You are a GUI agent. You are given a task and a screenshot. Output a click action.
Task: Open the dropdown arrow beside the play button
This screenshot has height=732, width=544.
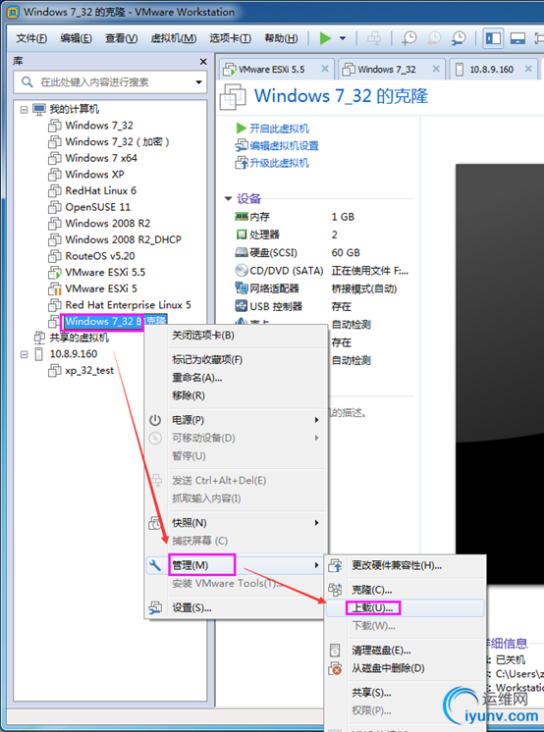click(343, 38)
